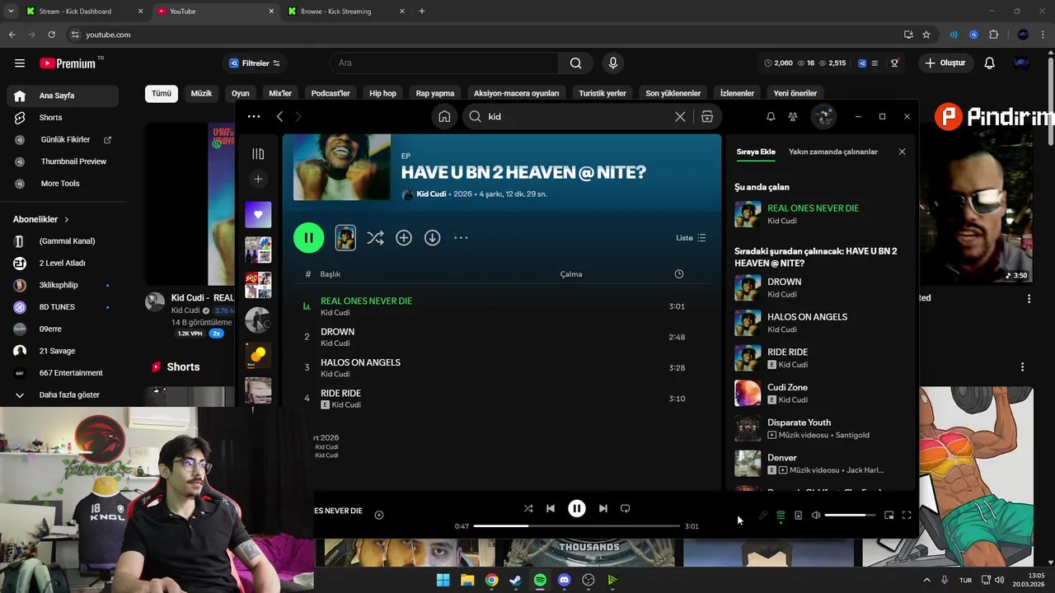
Task: Open Thumbnail Preview in sidebar
Action: 62,161
